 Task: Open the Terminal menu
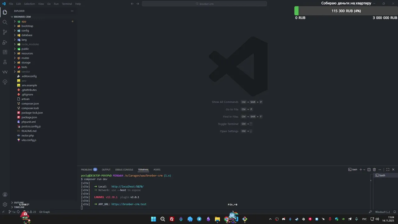[67, 4]
